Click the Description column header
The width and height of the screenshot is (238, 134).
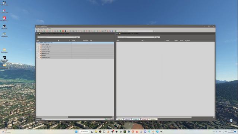click(86, 41)
